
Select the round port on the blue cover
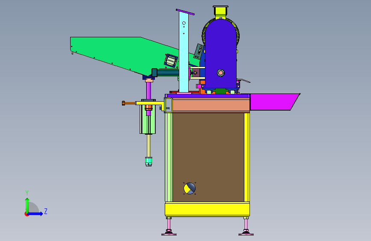point(220,73)
